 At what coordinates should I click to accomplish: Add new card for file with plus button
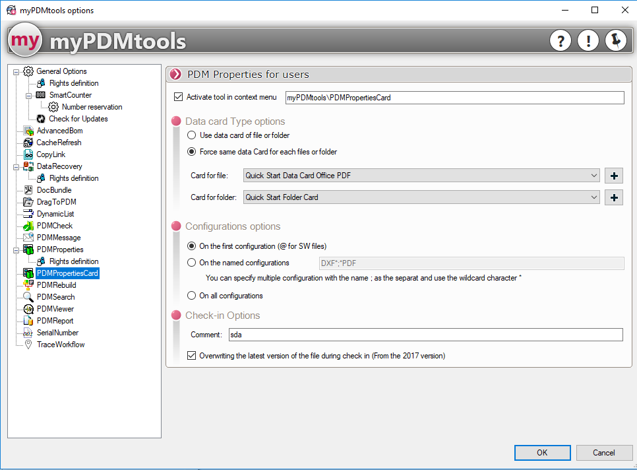click(614, 176)
